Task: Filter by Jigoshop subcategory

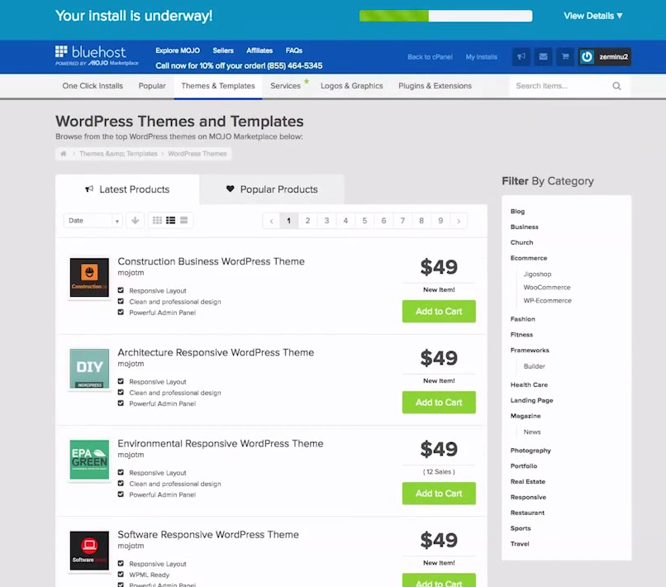Action: coord(537,274)
